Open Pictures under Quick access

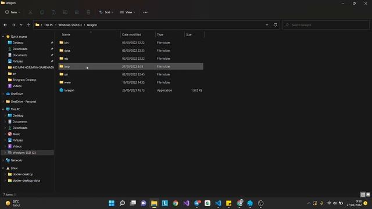(17, 61)
